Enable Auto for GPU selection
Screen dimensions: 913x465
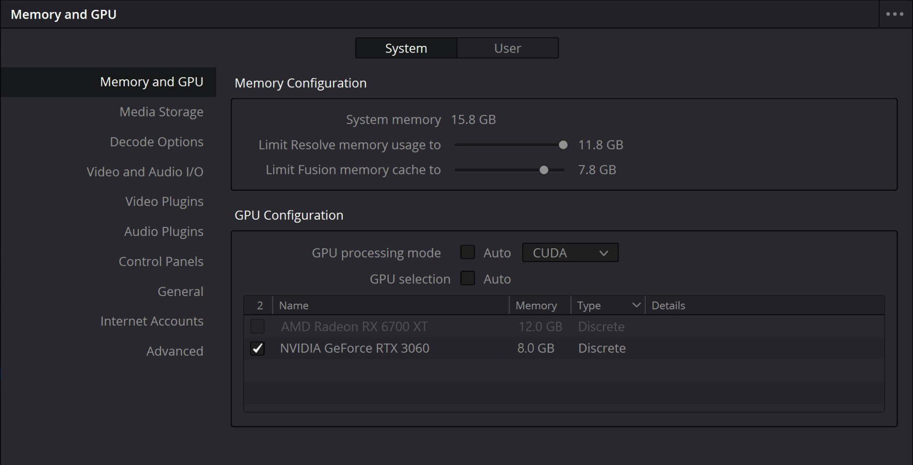click(x=468, y=278)
